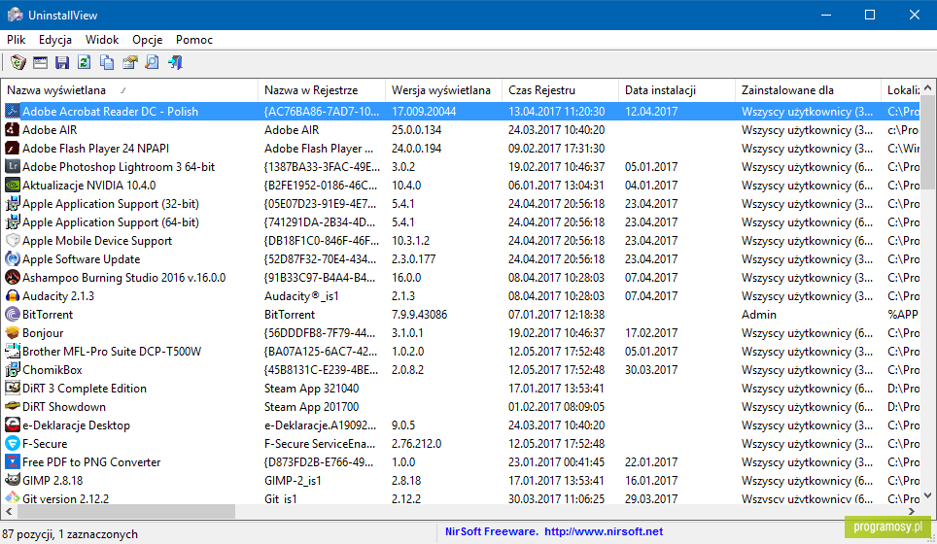Click registry name Steam App 201700
Image resolution: width=937 pixels, height=544 pixels.
pyautogui.click(x=311, y=407)
